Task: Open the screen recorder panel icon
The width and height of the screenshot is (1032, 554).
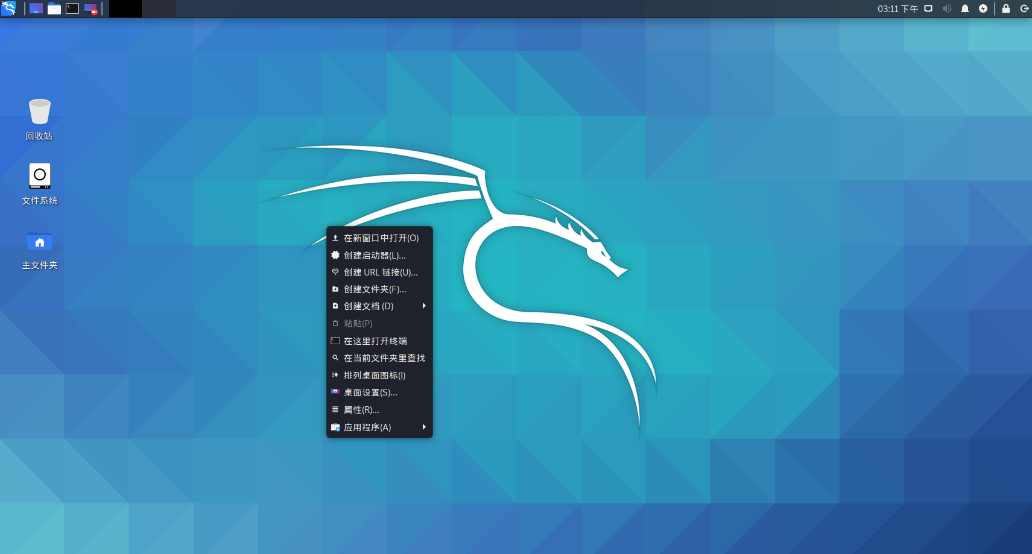Action: coord(90,8)
